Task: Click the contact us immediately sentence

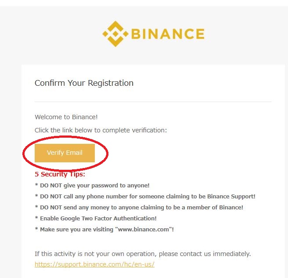Action: tap(143, 254)
